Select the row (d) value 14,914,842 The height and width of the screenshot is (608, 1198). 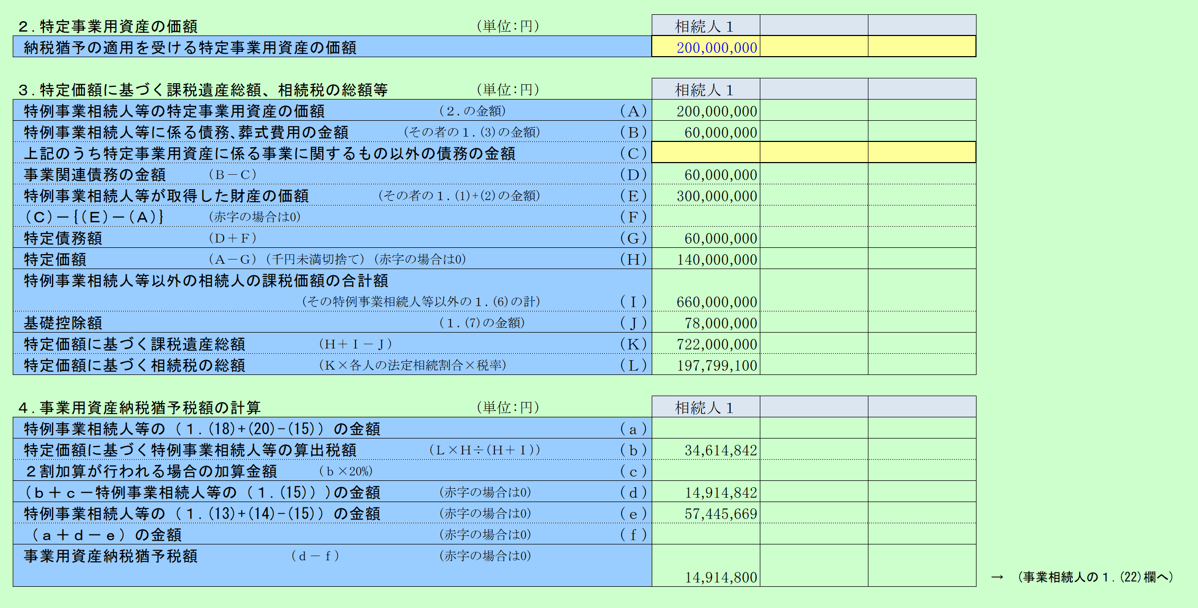pos(706,491)
